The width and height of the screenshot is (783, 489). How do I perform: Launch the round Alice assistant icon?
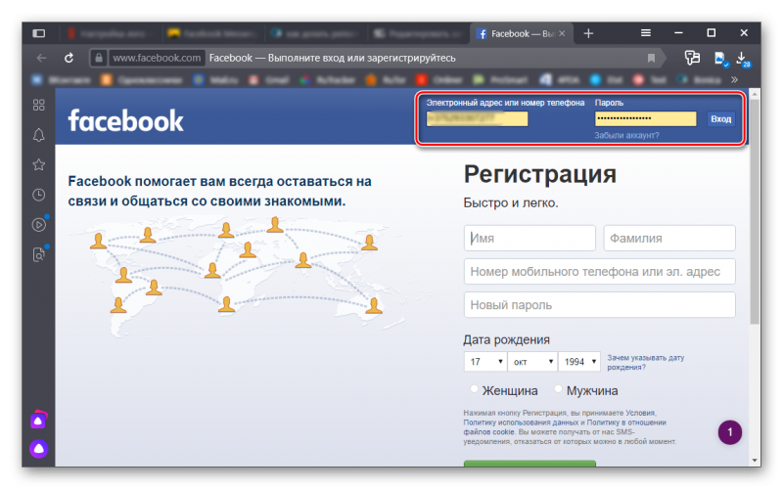(x=39, y=449)
